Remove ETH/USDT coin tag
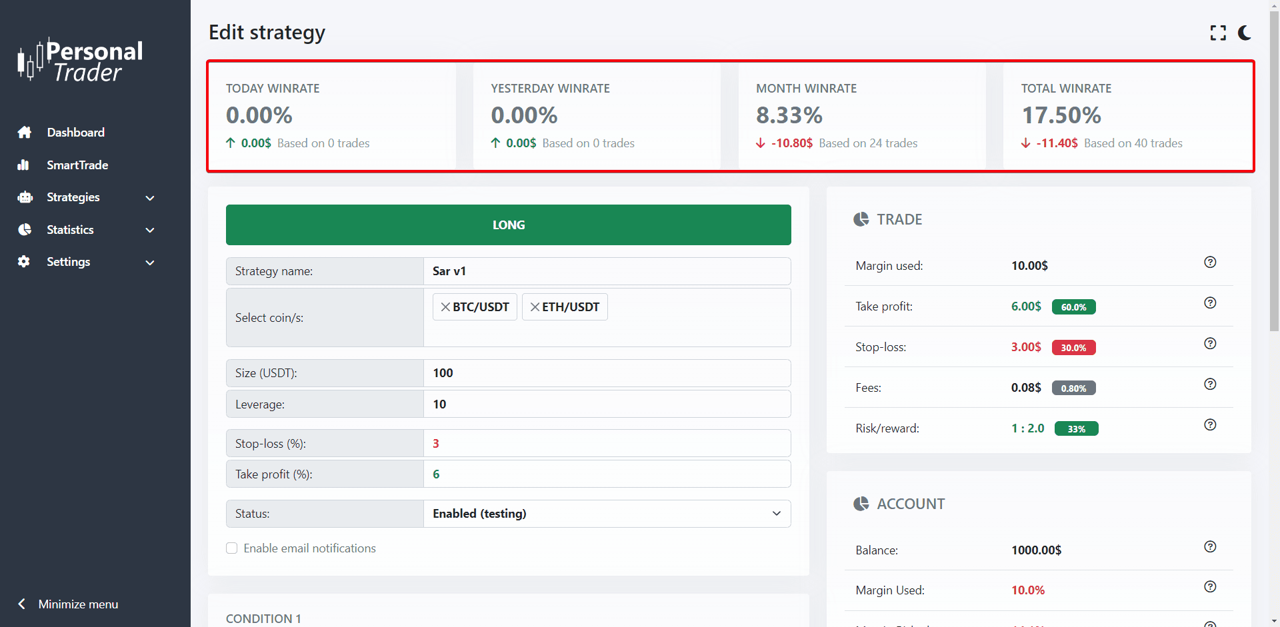The height and width of the screenshot is (627, 1280). point(535,307)
